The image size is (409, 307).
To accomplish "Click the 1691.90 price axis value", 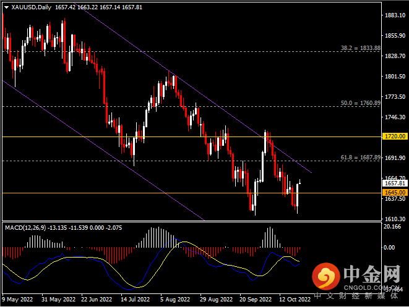I will [395, 158].
